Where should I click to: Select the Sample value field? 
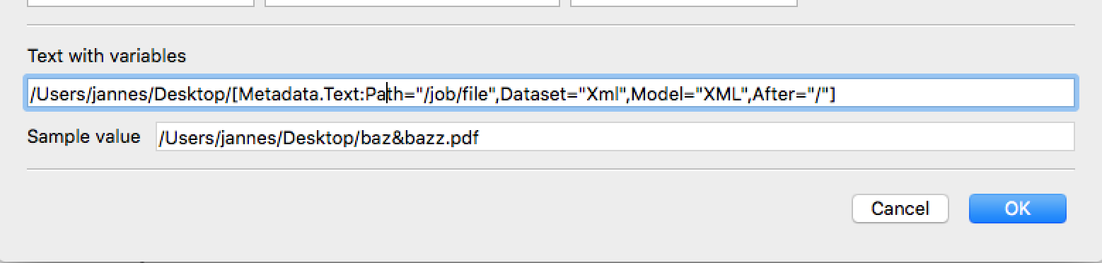tap(615, 137)
